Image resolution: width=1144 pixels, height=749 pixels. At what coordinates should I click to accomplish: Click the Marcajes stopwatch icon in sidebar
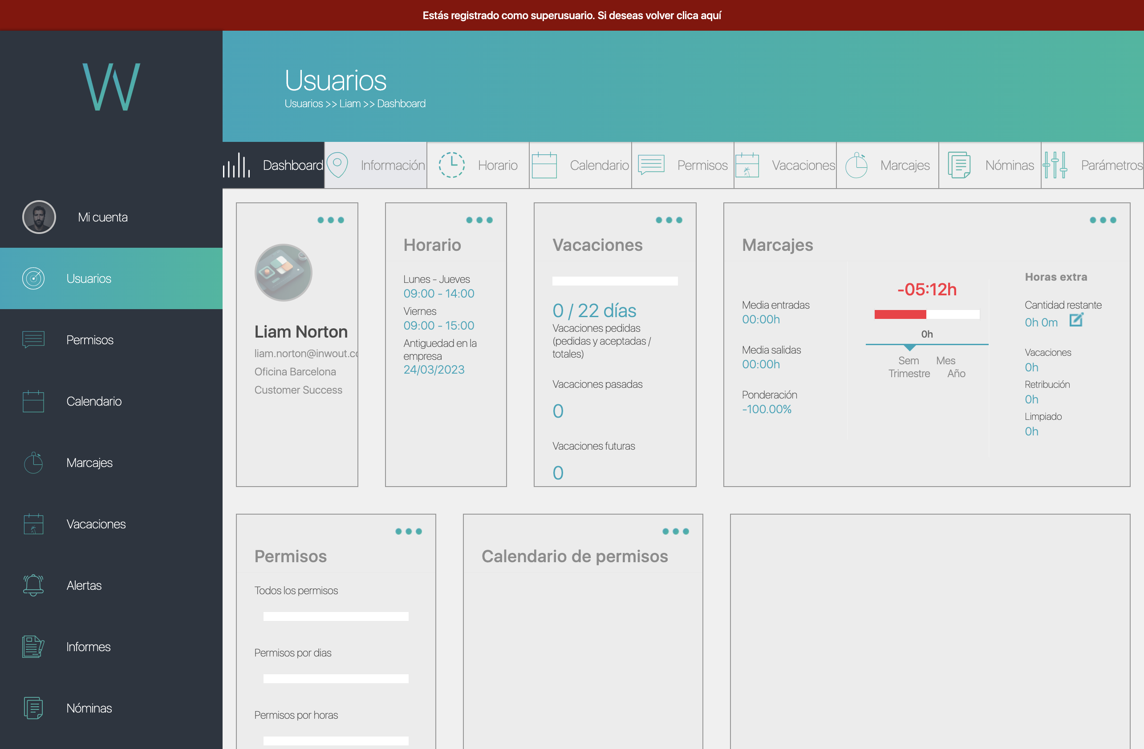pyautogui.click(x=33, y=463)
